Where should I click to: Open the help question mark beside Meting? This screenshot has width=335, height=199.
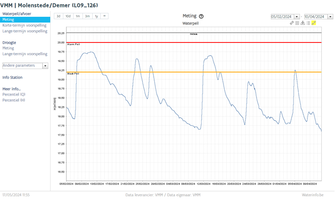click(x=201, y=16)
